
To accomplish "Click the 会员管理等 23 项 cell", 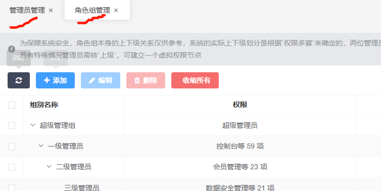I will click(240, 167).
